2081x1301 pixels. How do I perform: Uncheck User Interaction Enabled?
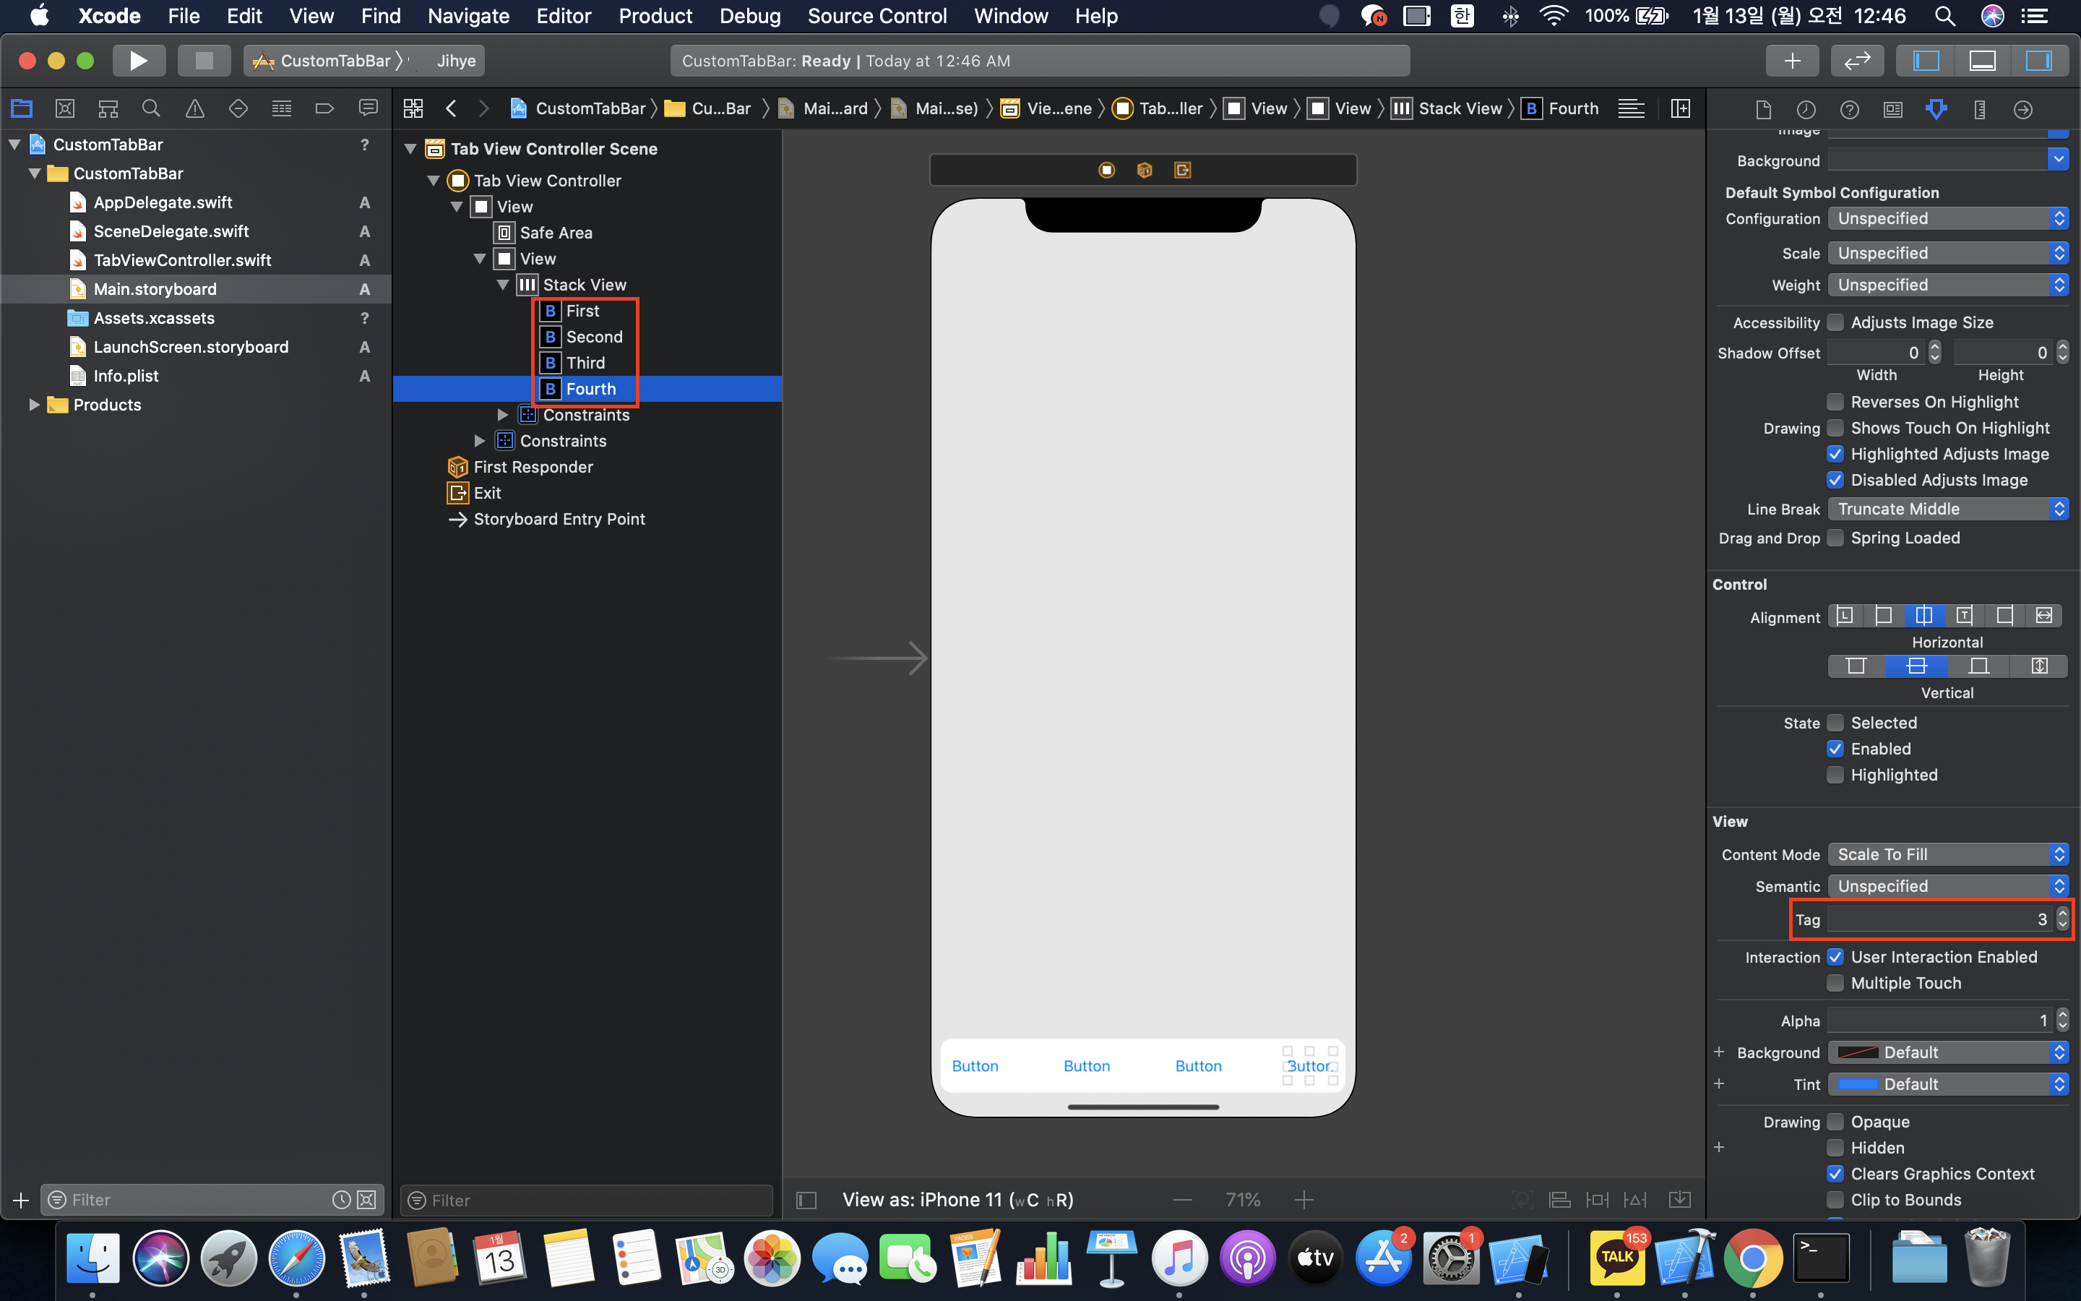click(x=1835, y=957)
